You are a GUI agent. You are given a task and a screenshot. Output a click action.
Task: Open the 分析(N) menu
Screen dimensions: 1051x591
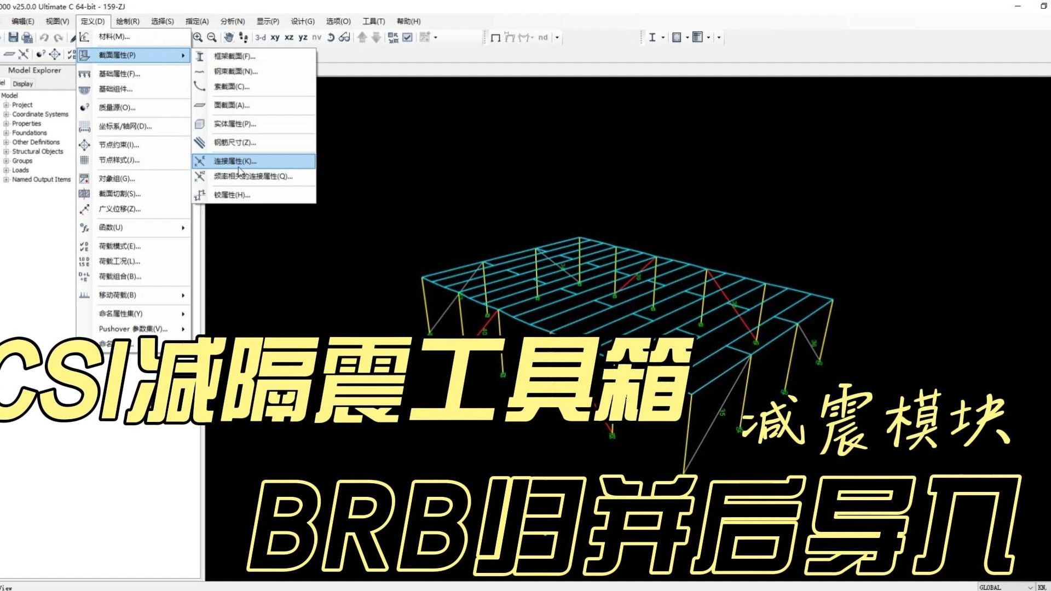click(x=233, y=21)
